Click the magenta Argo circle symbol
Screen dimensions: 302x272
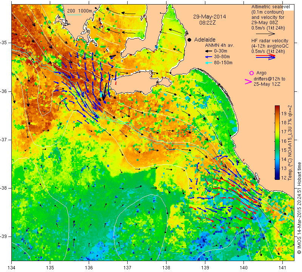[251, 73]
